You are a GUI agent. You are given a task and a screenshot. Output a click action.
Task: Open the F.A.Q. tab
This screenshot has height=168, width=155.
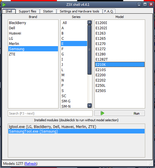click(109, 11)
